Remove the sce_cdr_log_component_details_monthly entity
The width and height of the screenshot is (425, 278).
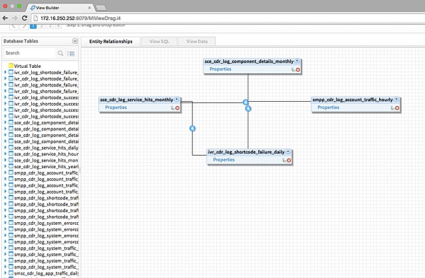(x=297, y=69)
